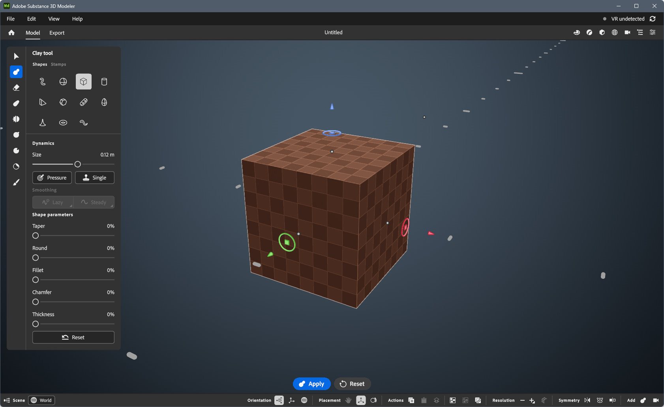Open the Scene dropdown at bottom left
The width and height of the screenshot is (664, 407).
point(15,400)
